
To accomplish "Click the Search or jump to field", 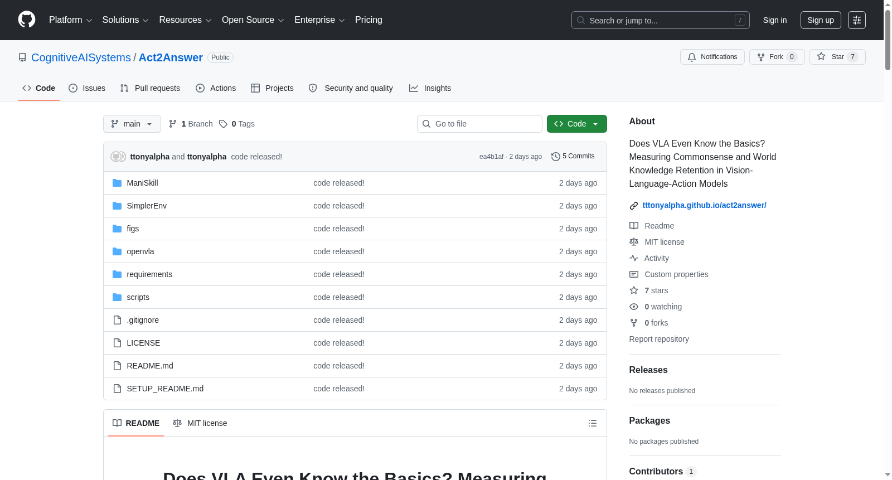I will pos(661,20).
